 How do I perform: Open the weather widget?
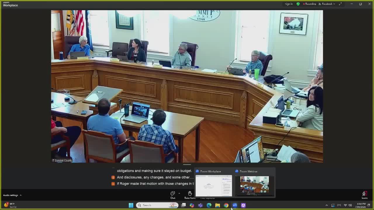point(10,205)
